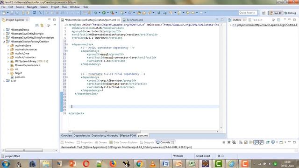This screenshot has height=168, width=299.
Task: Open the Navigate menu
Action: point(32,7)
